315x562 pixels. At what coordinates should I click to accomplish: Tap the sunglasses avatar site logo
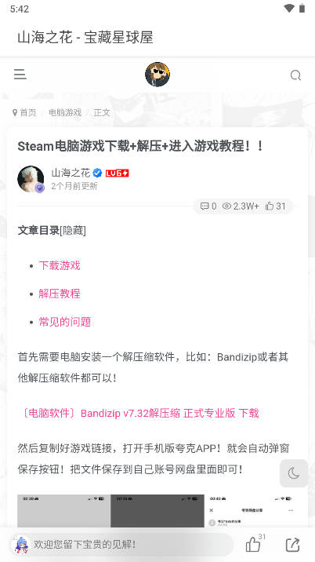(157, 75)
